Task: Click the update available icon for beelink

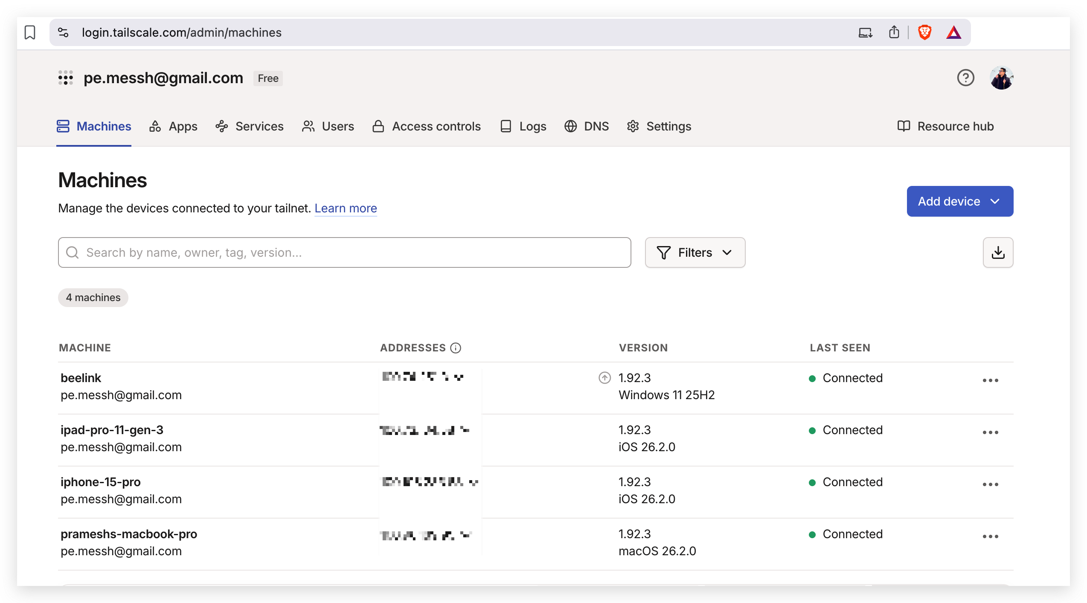Action: pos(605,378)
